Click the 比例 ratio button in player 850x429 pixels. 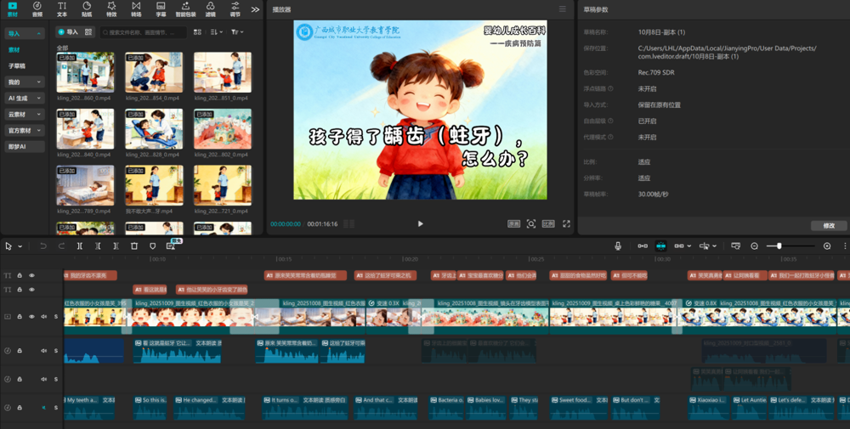tap(548, 223)
